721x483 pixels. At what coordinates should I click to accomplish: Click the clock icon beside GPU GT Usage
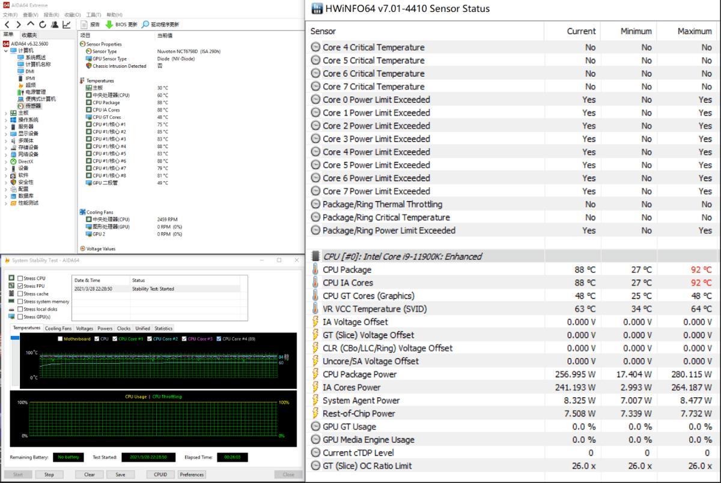coord(316,427)
